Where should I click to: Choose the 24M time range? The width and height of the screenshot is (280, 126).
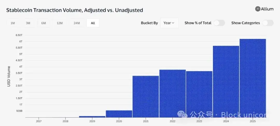point(77,23)
